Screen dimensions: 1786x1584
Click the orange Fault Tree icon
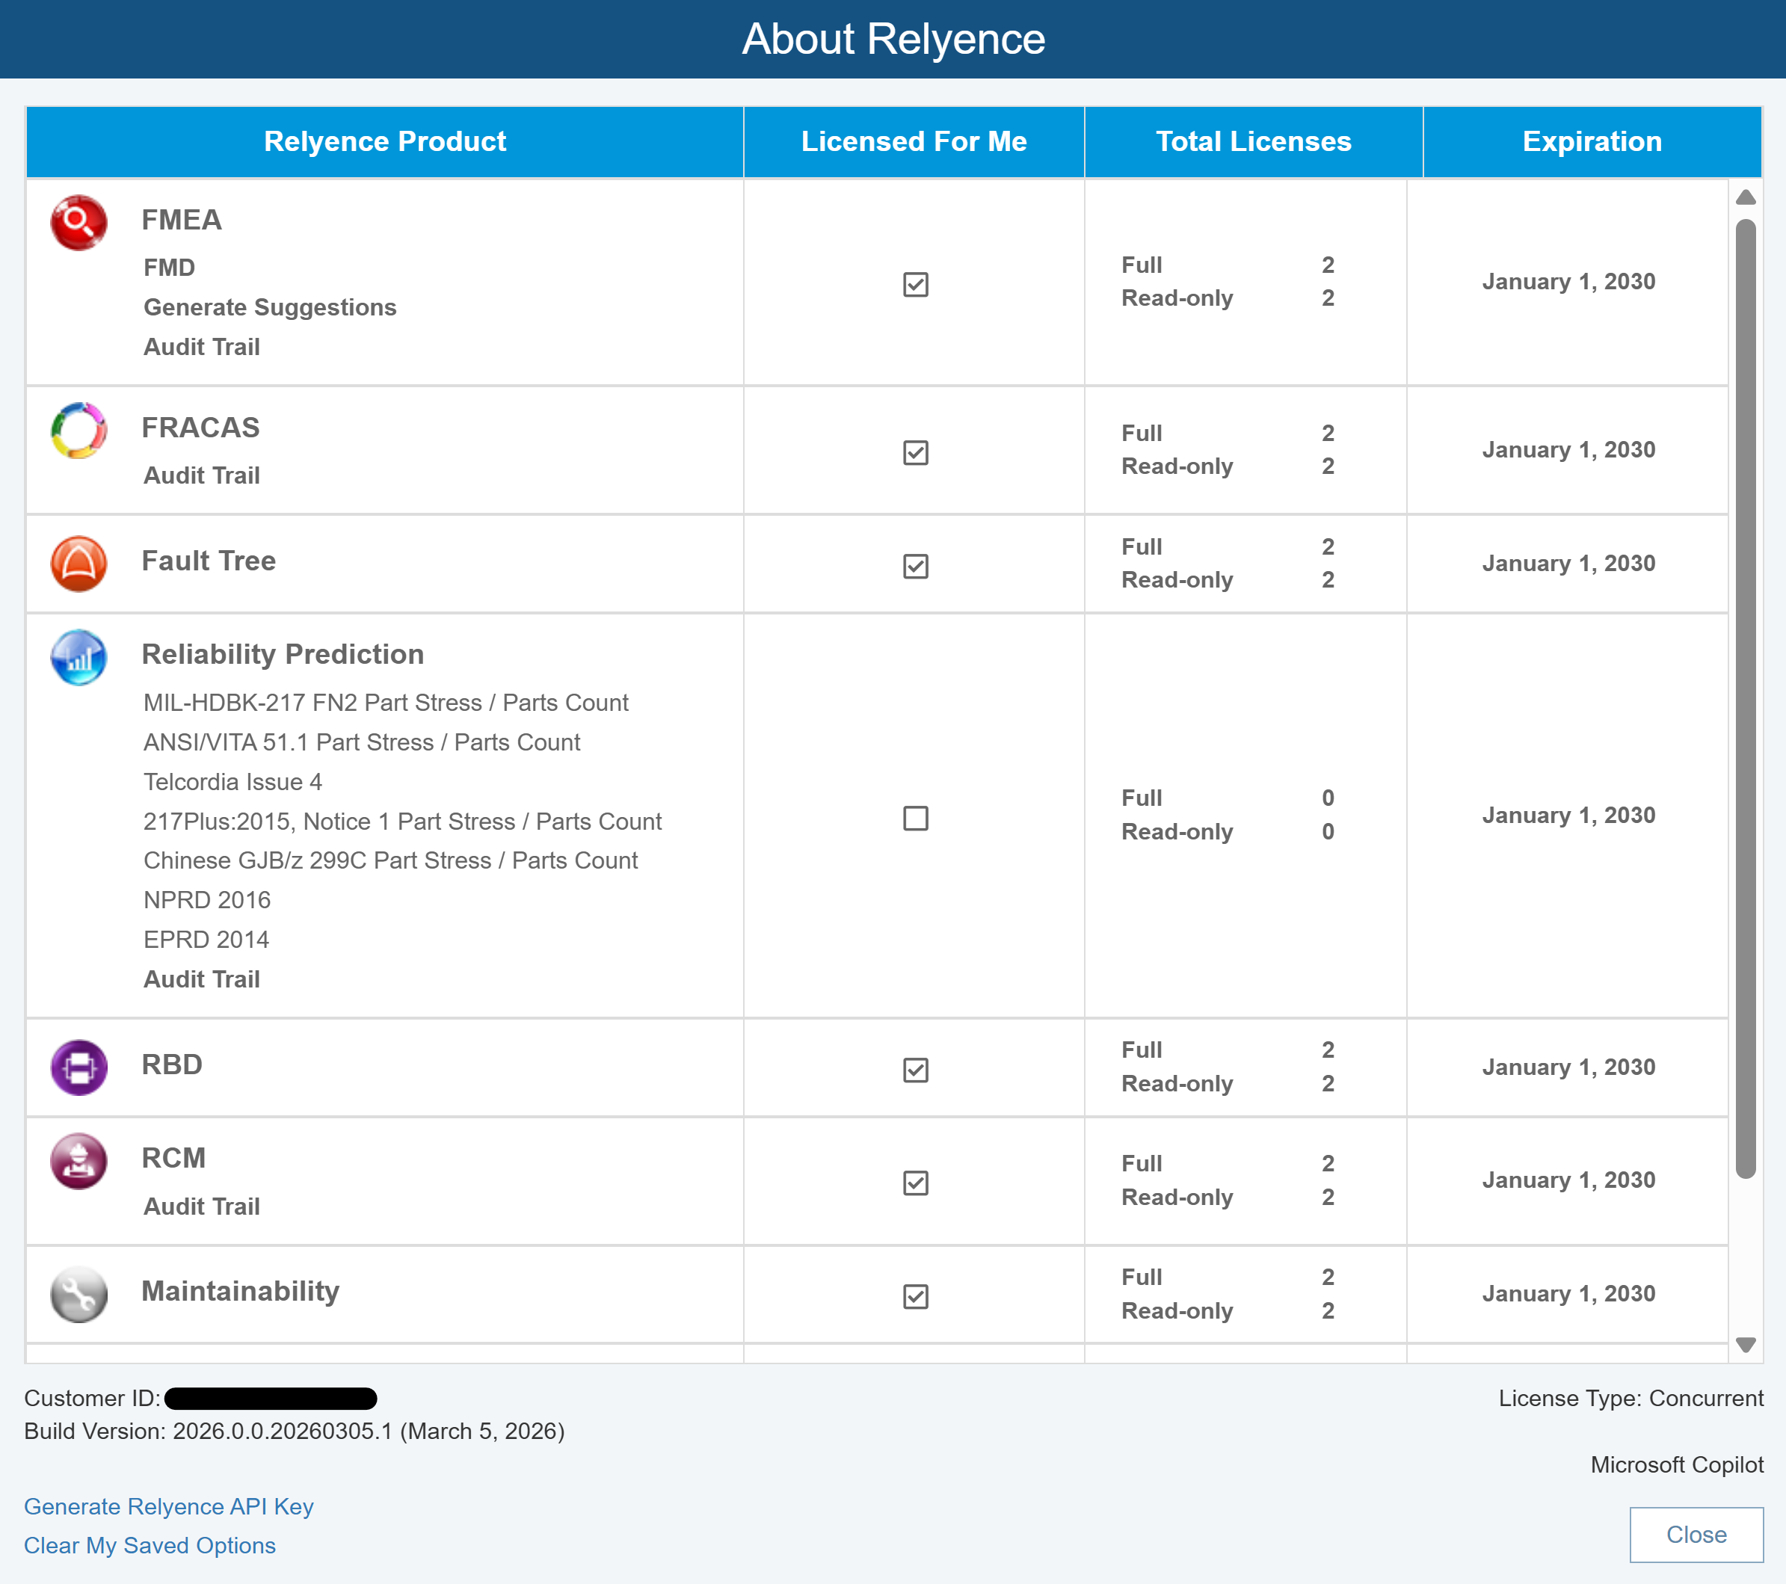click(78, 564)
